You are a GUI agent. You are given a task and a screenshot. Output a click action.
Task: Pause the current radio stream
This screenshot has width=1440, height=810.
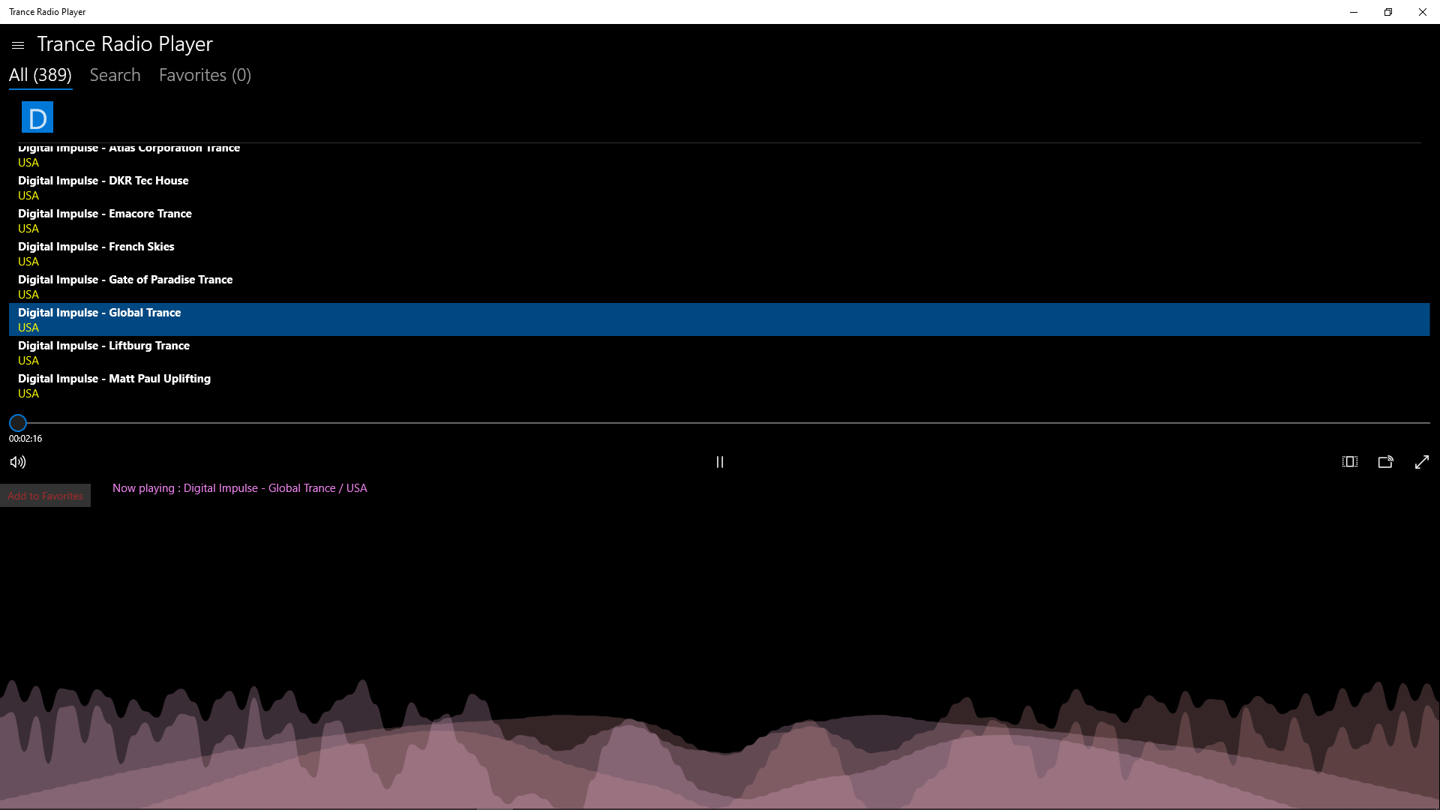pos(720,462)
